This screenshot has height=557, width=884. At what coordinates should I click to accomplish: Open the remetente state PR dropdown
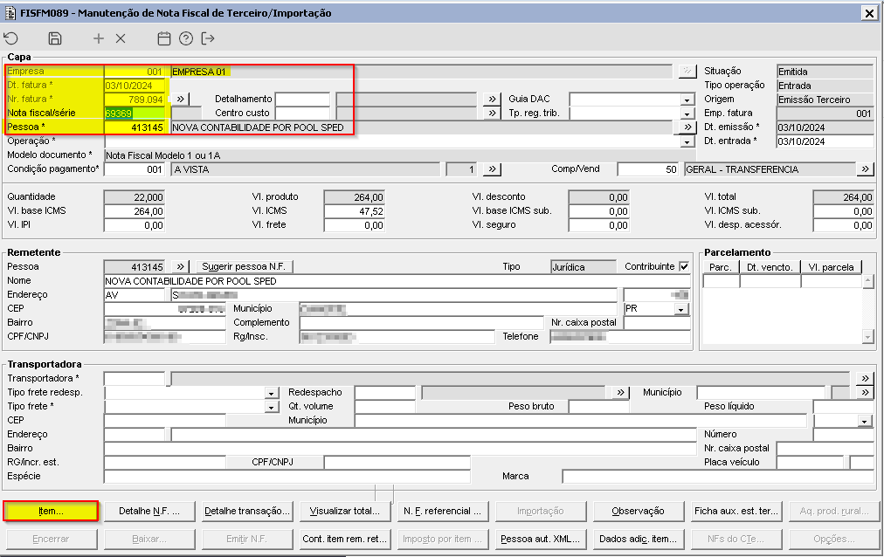[681, 309]
